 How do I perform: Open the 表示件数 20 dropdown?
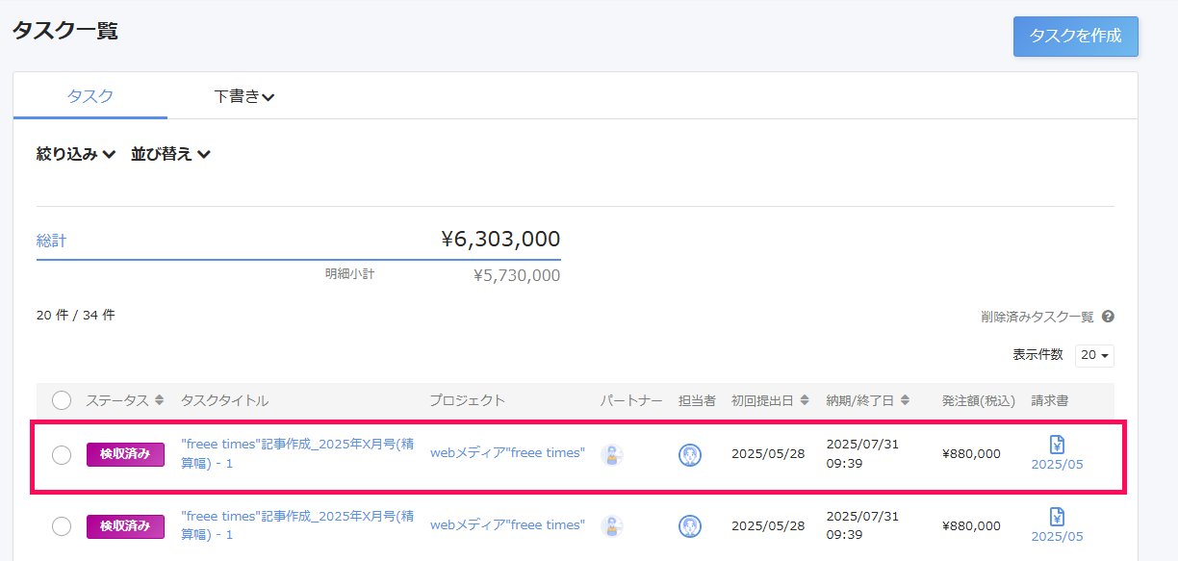(1094, 355)
